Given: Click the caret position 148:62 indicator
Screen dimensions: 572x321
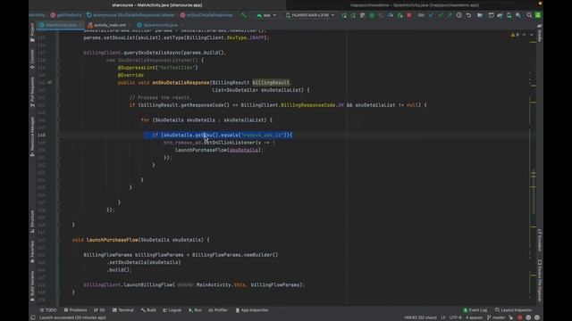Looking at the screenshot, I should 420,317.
